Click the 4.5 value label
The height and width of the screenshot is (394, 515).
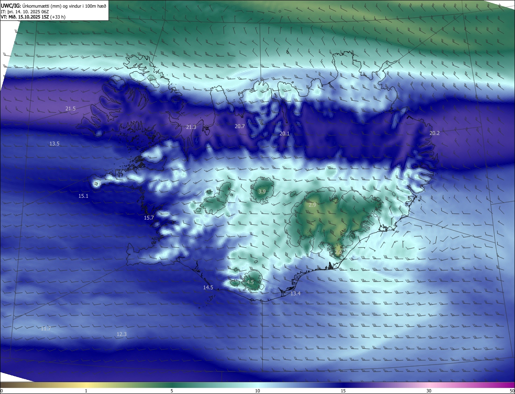pyautogui.click(x=250, y=282)
